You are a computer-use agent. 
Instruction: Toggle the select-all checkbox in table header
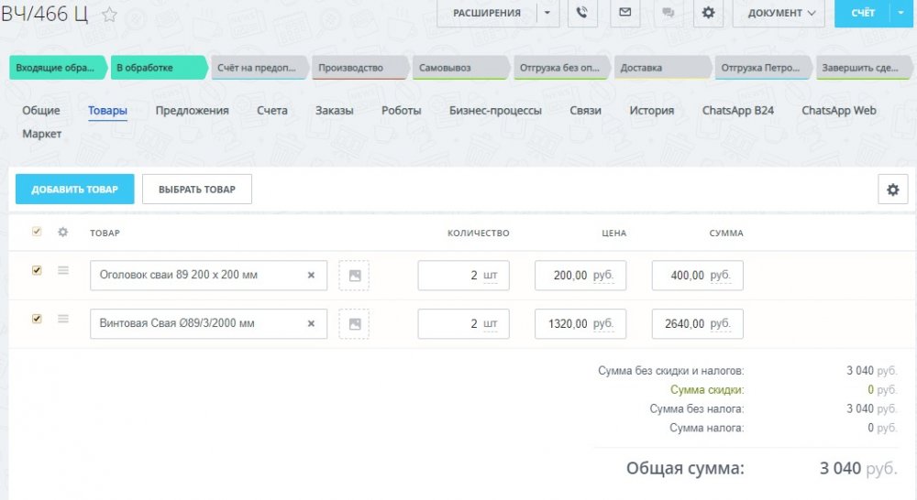click(37, 232)
